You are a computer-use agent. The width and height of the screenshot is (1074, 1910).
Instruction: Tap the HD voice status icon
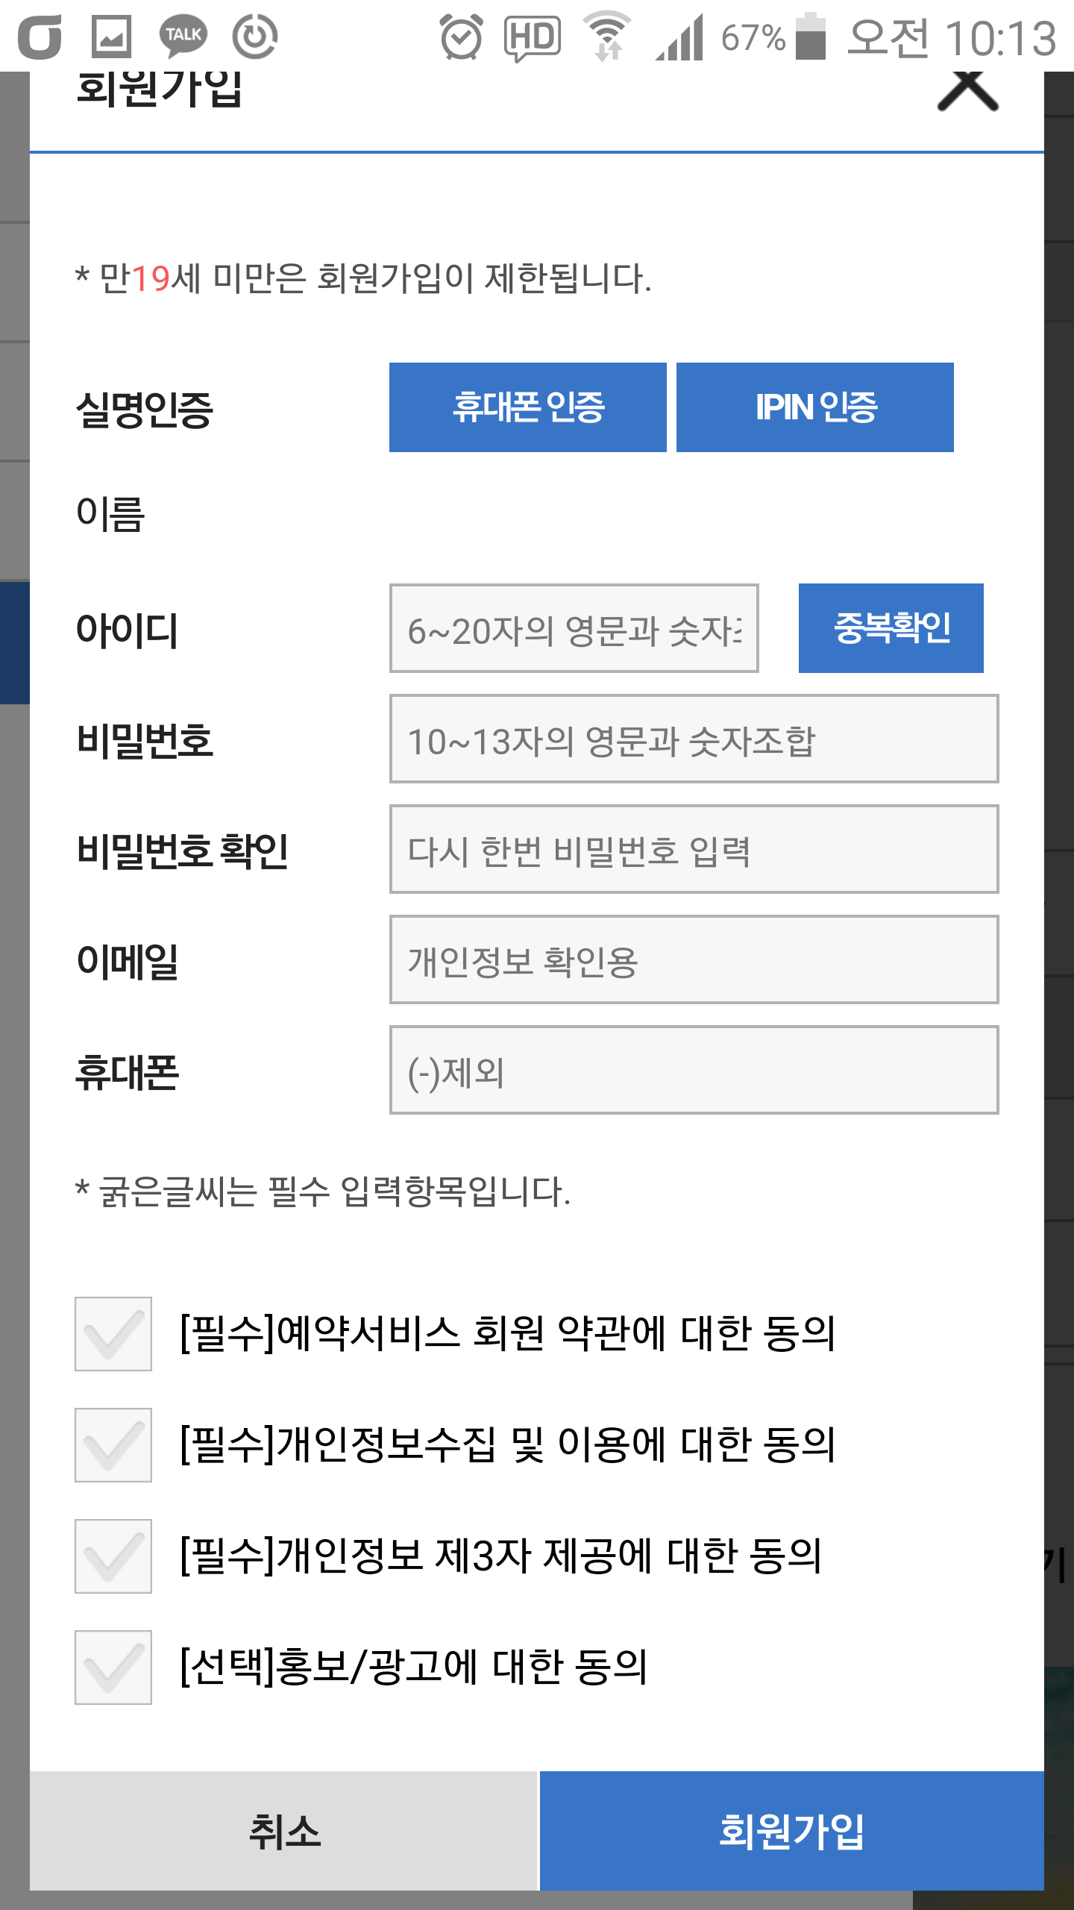[533, 37]
